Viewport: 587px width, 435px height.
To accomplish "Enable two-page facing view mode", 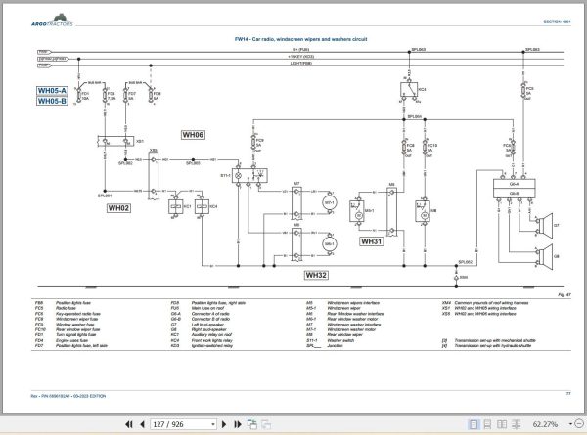I will click(502, 424).
